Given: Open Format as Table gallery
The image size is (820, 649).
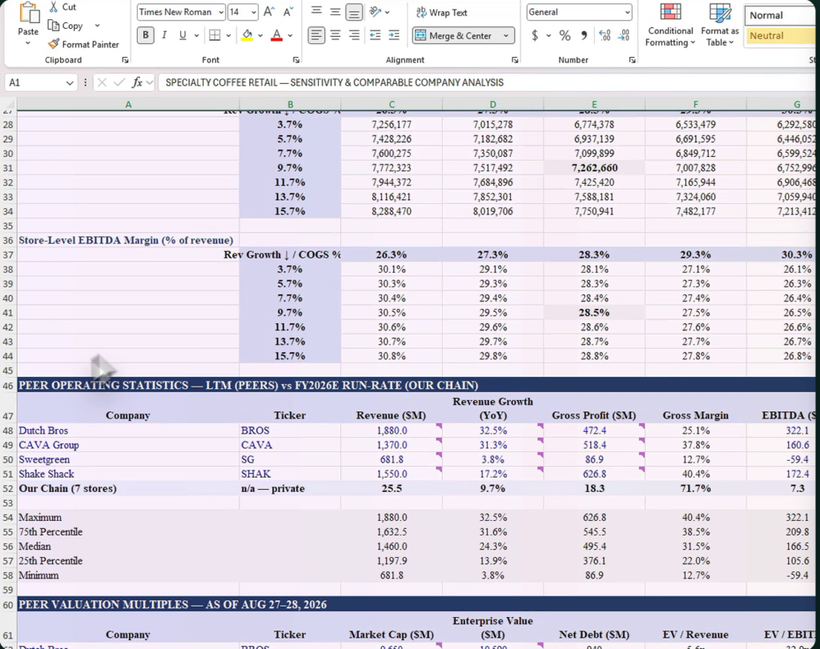Looking at the screenshot, I should [x=720, y=25].
